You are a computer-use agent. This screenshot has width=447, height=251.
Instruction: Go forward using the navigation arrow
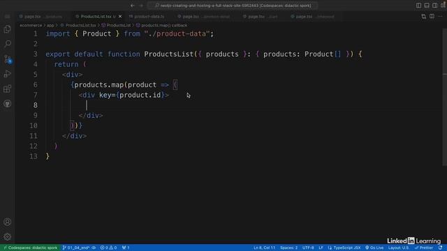[x=141, y=6]
